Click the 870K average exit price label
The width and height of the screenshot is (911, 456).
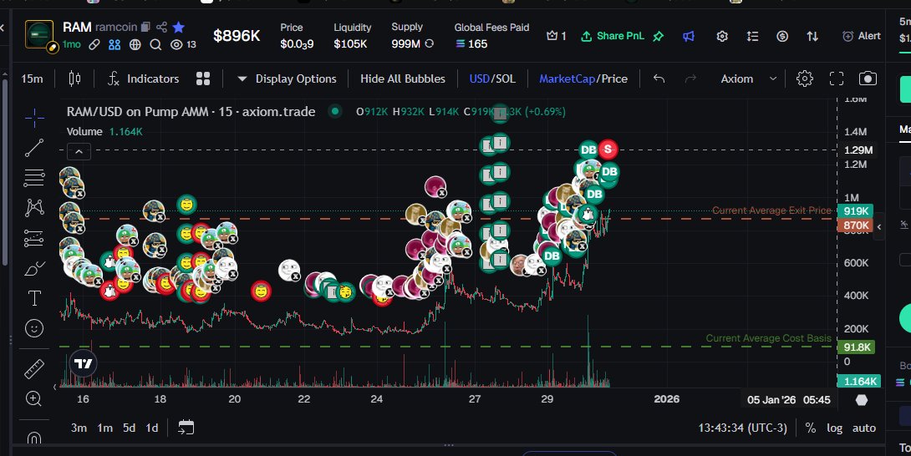click(x=855, y=225)
